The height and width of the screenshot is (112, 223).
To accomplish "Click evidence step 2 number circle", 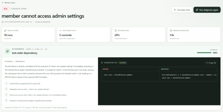I will pyautogui.click(x=6, y=89).
